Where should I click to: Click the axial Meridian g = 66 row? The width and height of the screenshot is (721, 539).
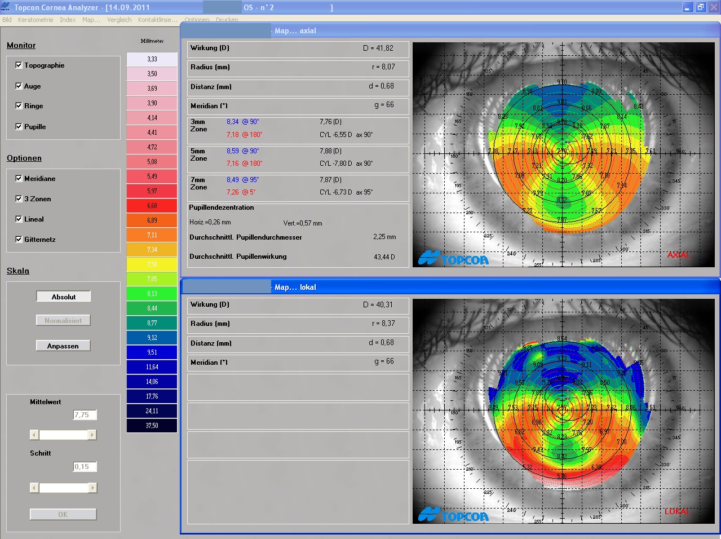298,105
